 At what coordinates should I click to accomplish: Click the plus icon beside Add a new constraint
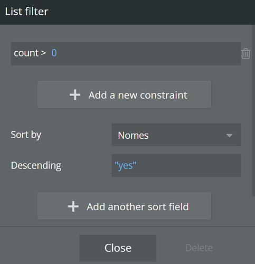click(x=75, y=95)
